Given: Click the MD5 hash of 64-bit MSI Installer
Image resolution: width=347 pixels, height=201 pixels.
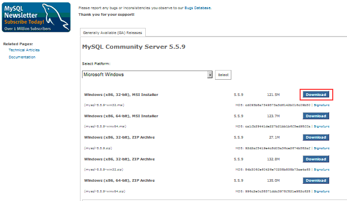Looking at the screenshot, I should pos(278,126).
